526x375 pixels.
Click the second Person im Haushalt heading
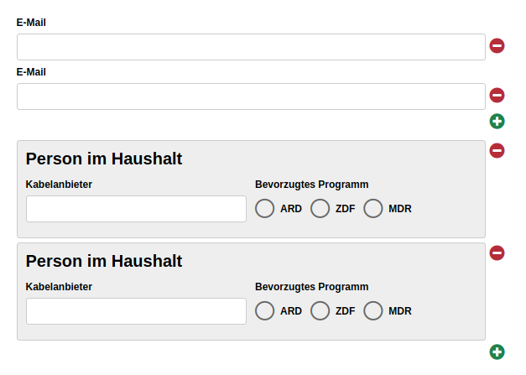click(x=104, y=261)
